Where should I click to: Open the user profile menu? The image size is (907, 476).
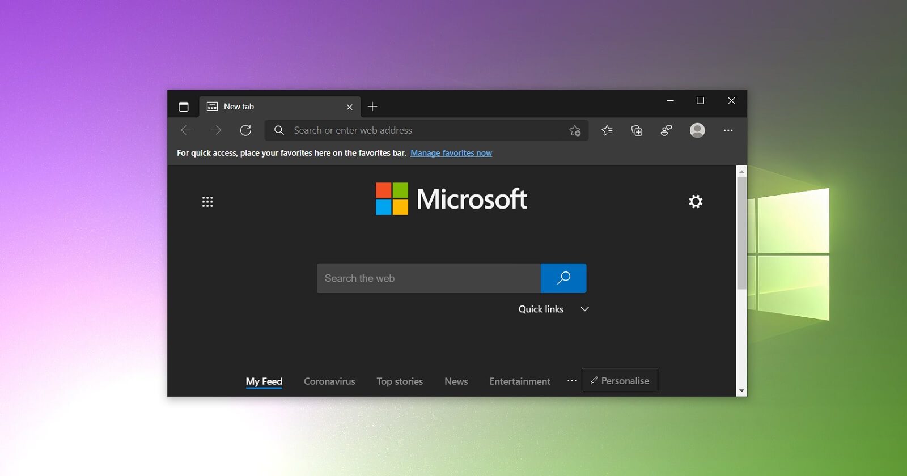coord(697,130)
